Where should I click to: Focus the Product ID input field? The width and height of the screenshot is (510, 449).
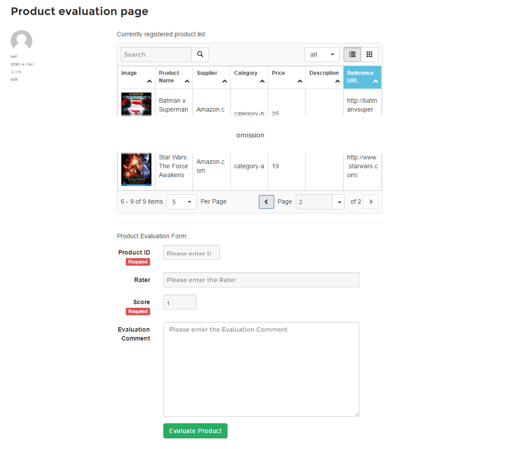191,253
